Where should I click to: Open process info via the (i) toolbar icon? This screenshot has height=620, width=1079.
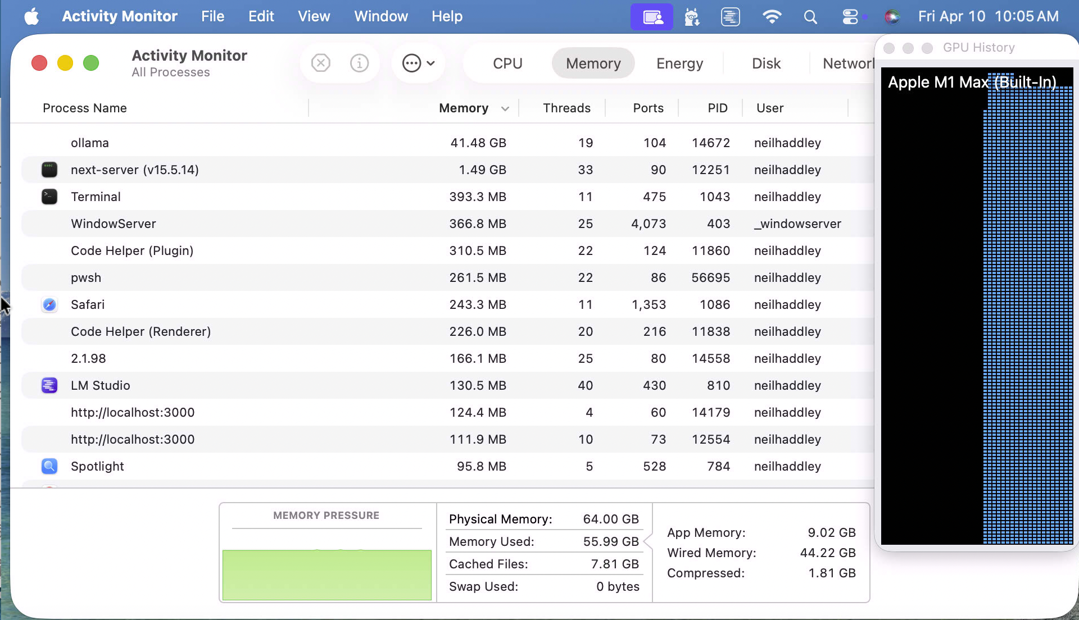pyautogui.click(x=359, y=63)
